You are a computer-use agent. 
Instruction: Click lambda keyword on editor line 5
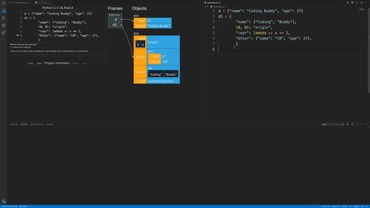[x=260, y=33]
